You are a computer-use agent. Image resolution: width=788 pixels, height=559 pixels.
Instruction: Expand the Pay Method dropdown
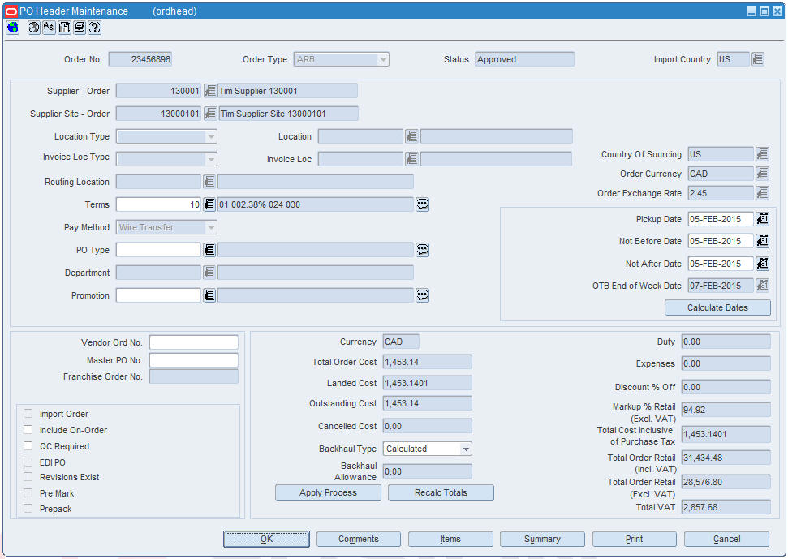[x=211, y=227]
